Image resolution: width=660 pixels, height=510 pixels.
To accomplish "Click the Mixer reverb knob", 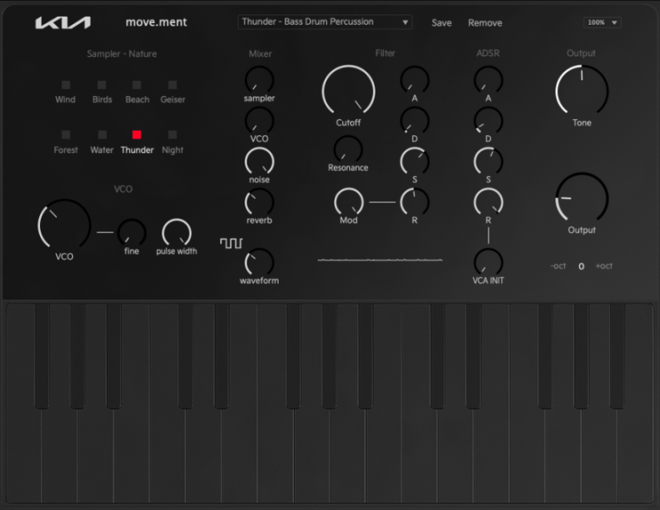I will 259,202.
